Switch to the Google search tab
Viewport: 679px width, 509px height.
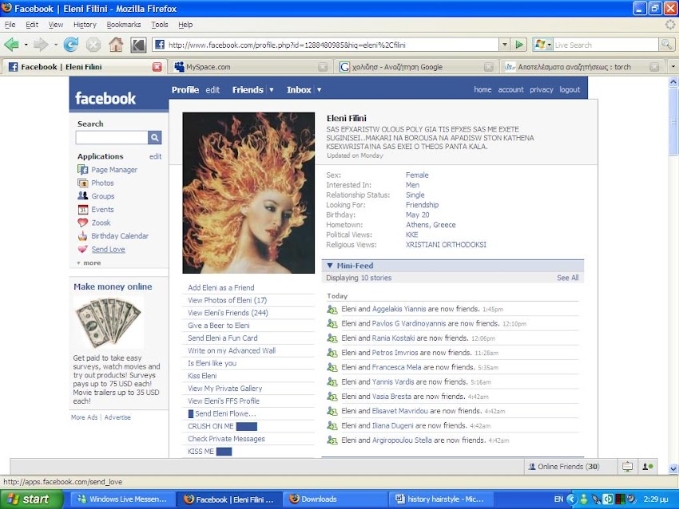tap(415, 67)
